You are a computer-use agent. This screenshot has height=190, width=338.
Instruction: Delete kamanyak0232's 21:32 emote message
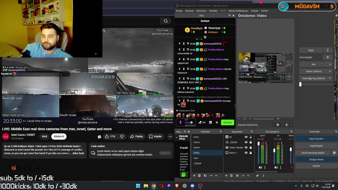(180, 44)
